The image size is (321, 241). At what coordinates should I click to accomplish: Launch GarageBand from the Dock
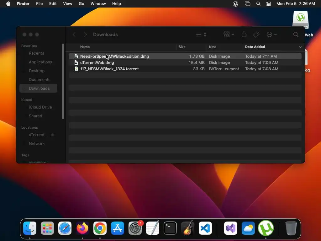(x=188, y=228)
